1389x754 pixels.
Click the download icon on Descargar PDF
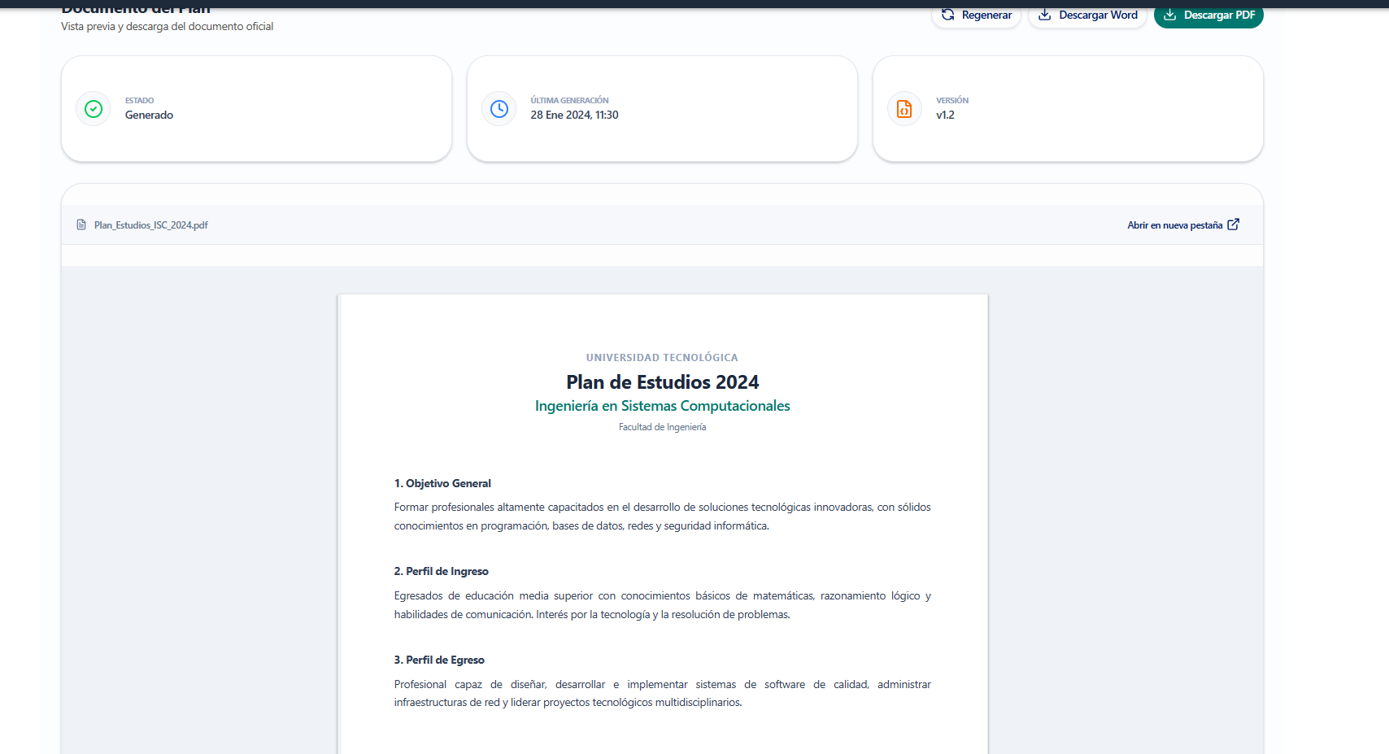coord(1170,15)
